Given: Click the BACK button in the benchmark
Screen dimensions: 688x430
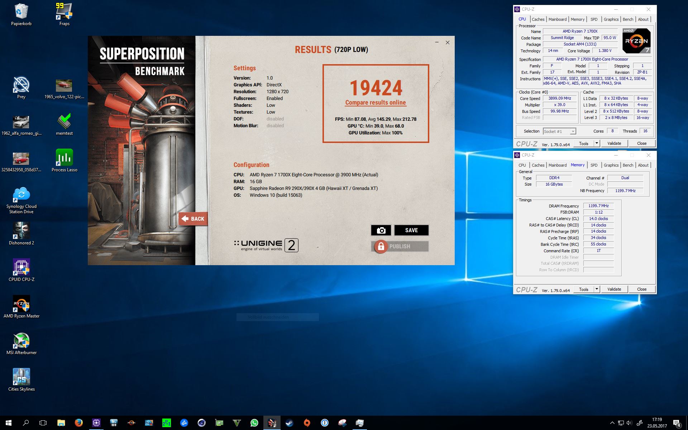Looking at the screenshot, I should (193, 219).
